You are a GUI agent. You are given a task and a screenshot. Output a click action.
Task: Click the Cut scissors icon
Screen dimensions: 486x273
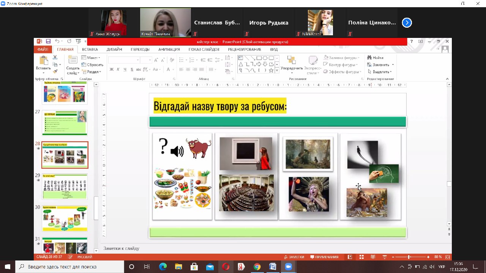tap(55, 58)
